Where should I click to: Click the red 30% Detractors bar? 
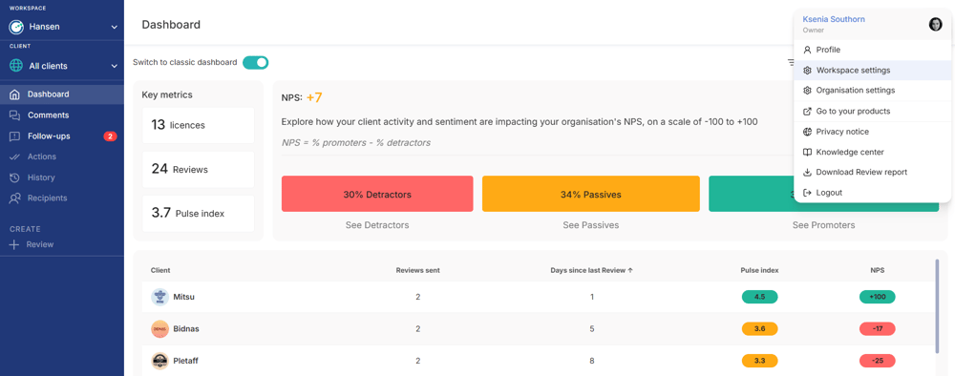pyautogui.click(x=377, y=195)
